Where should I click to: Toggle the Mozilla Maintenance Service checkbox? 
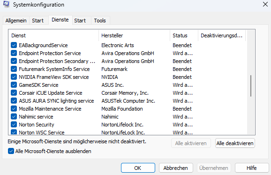coord(14,109)
